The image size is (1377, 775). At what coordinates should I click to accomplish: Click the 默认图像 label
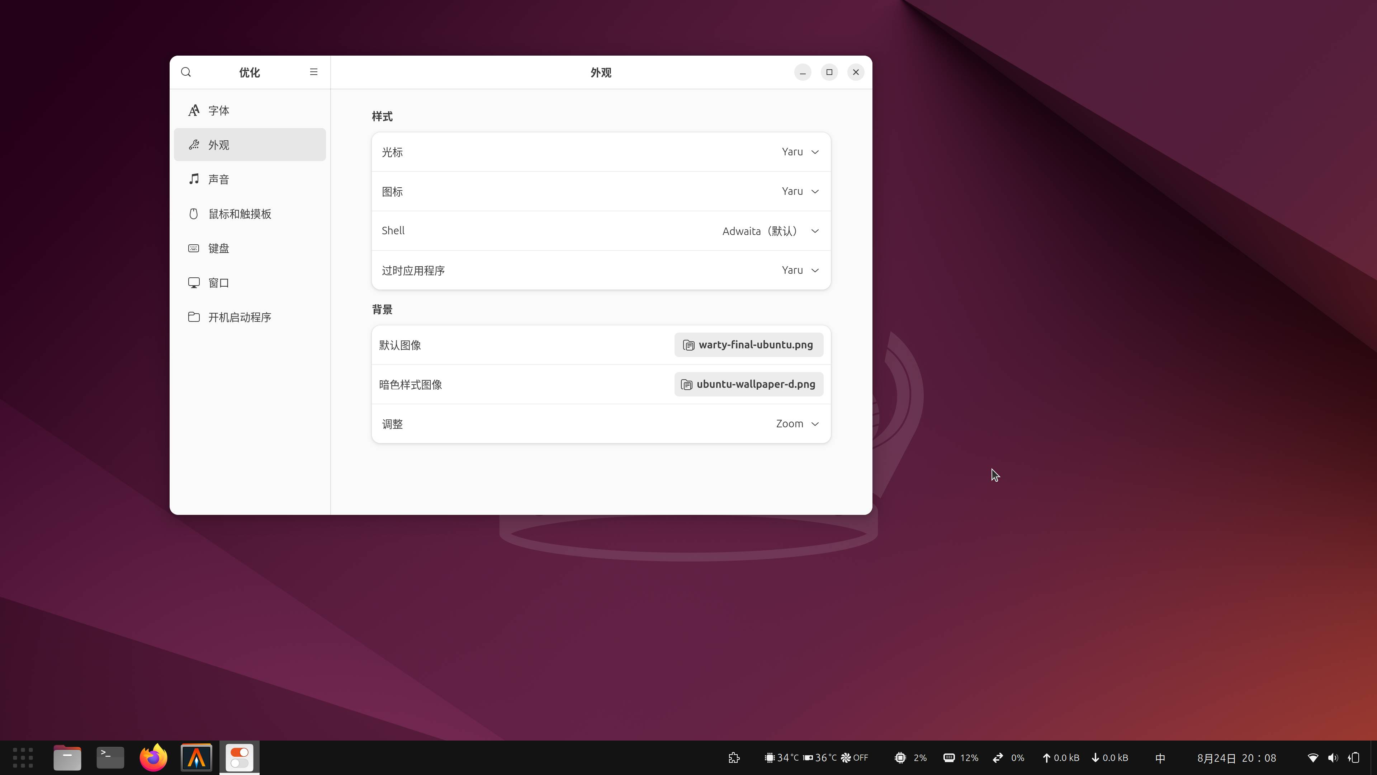click(x=401, y=345)
